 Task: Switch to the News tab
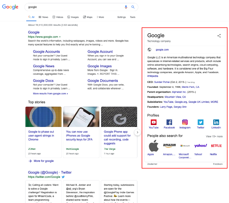tap(44, 17)
